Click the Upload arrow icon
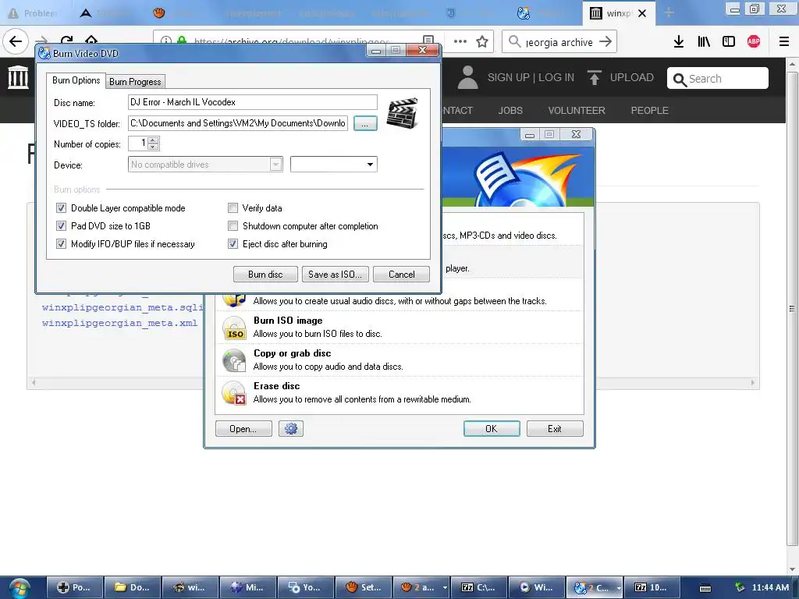 tap(594, 77)
